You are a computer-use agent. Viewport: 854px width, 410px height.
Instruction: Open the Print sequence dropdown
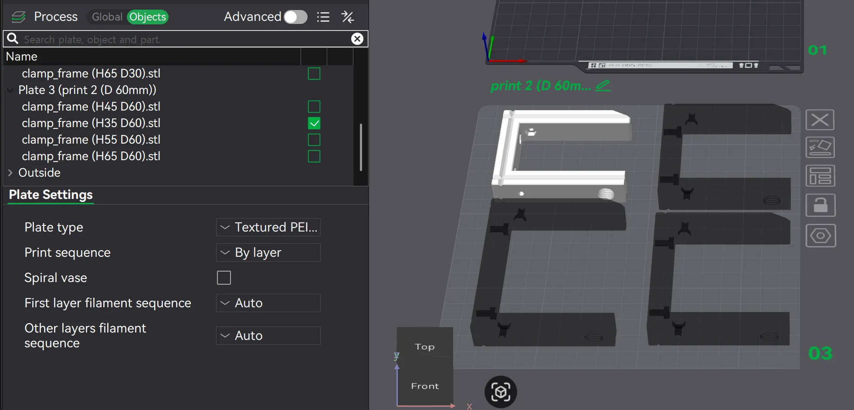268,252
